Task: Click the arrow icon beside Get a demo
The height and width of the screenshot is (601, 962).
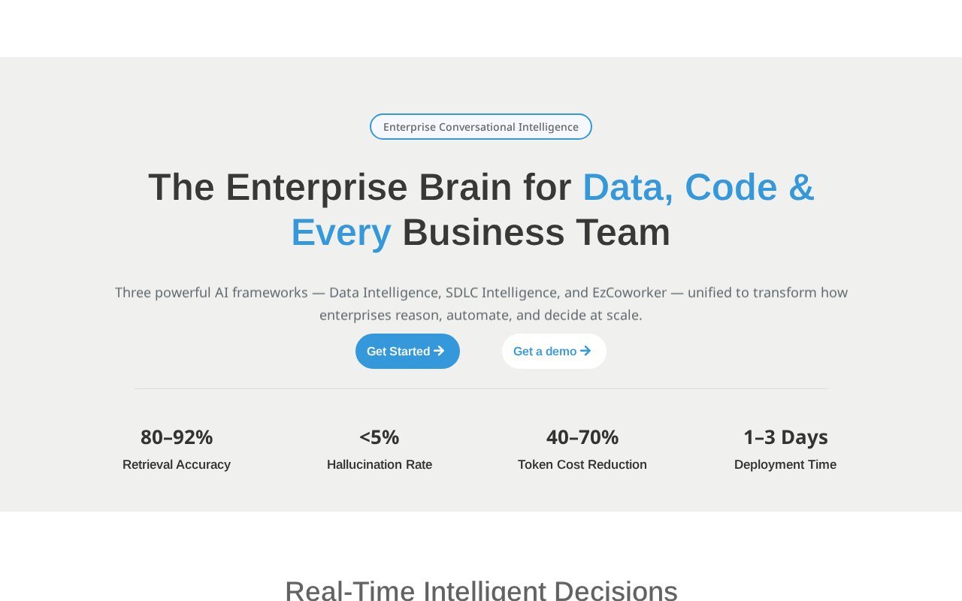Action: pos(585,351)
